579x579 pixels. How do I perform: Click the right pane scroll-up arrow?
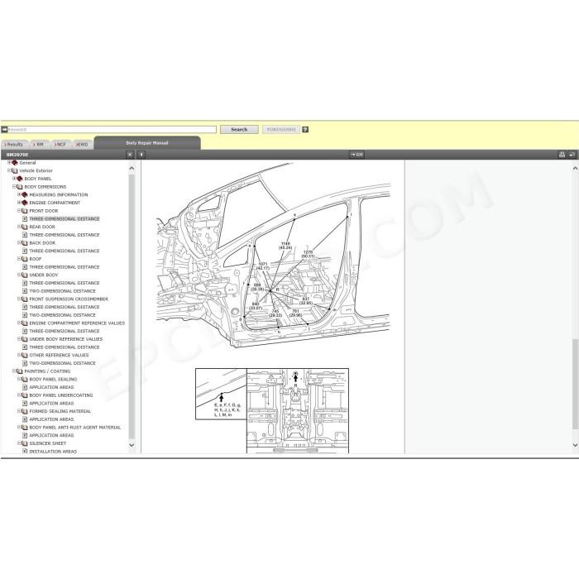(575, 169)
